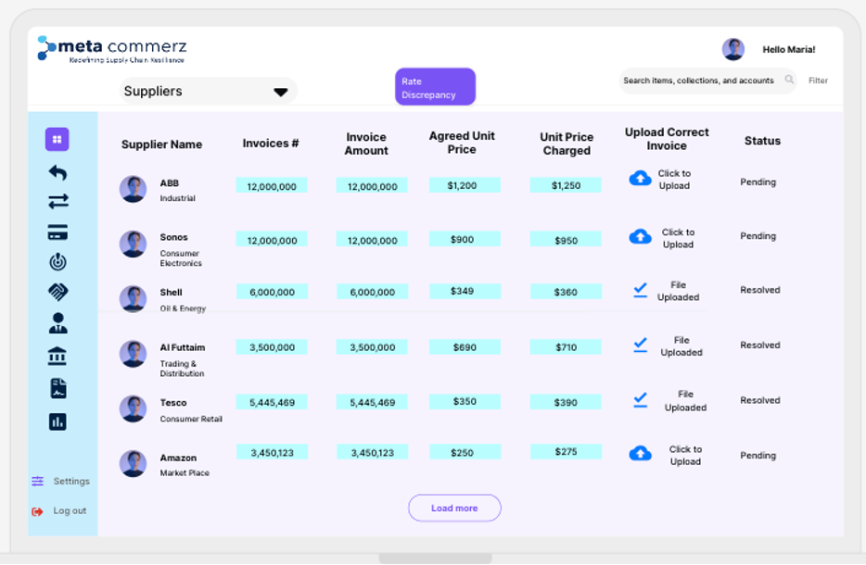Click the $1,250 unit price charged cell
866x565 pixels.
(x=566, y=185)
